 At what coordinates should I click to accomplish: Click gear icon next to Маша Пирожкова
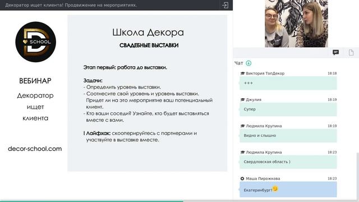tap(242, 178)
